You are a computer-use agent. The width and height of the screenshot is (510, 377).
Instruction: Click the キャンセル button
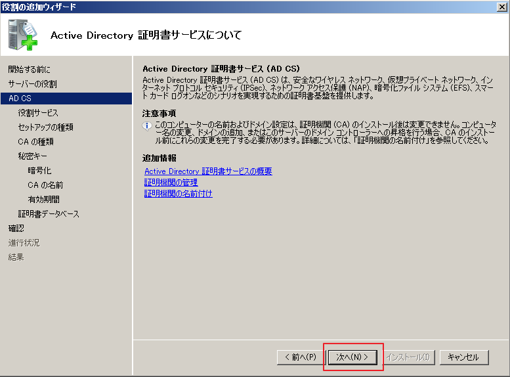[464, 357]
